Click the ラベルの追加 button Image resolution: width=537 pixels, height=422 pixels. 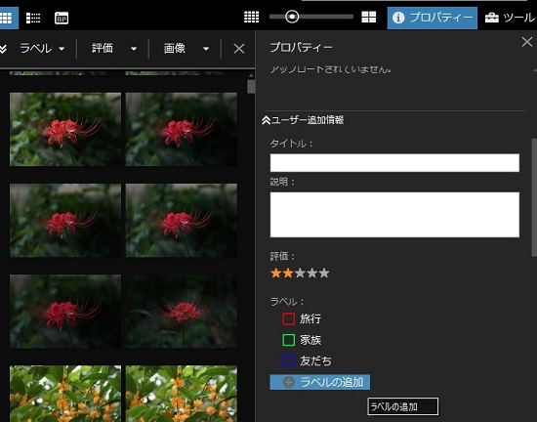pos(320,382)
